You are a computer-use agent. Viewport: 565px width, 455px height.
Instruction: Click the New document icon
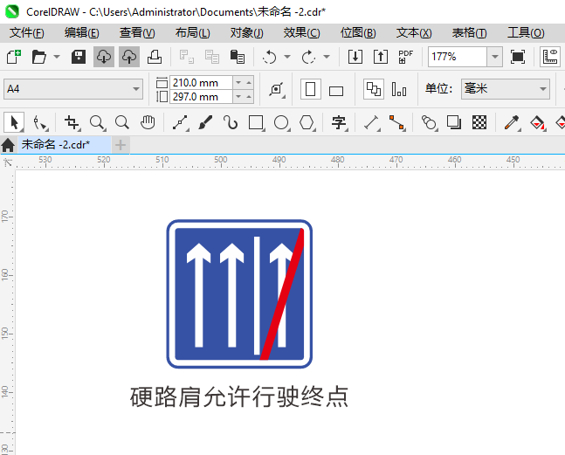point(14,57)
